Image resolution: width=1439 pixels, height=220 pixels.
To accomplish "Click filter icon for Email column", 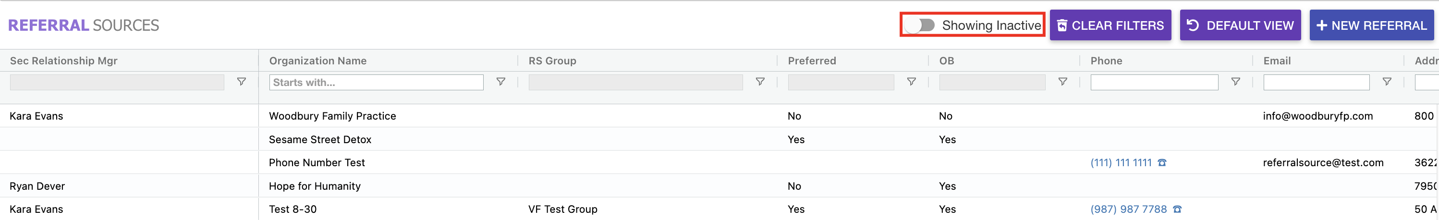I will coord(1387,82).
